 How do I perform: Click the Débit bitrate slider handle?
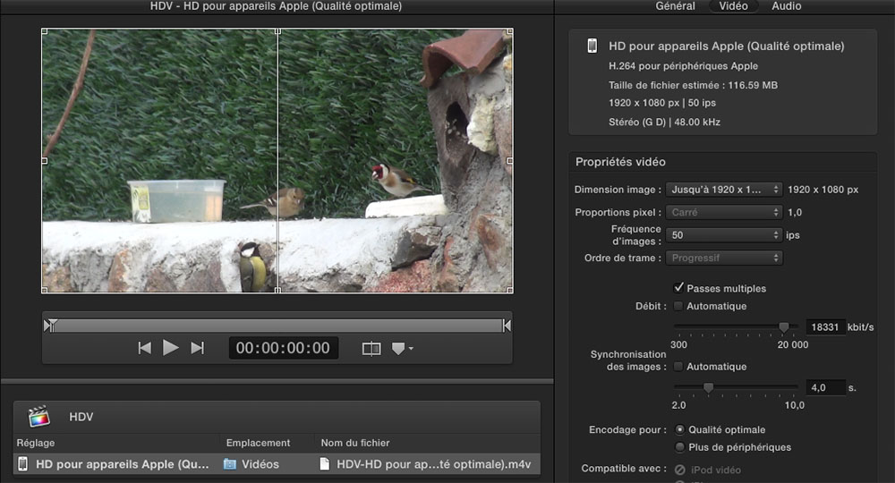pos(784,327)
